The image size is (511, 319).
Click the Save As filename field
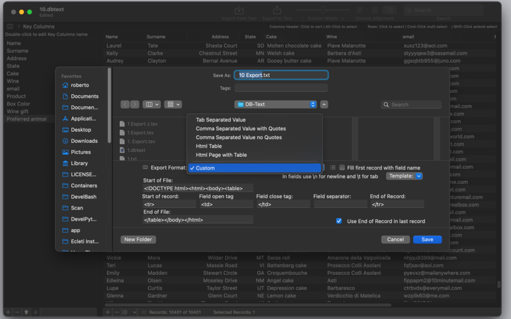(281, 75)
